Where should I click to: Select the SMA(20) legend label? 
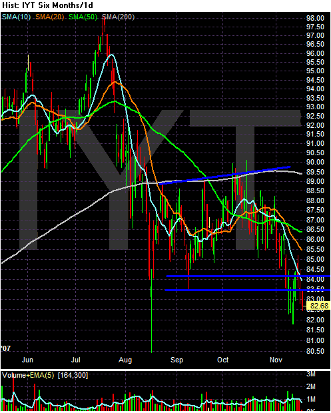pyautogui.click(x=50, y=17)
